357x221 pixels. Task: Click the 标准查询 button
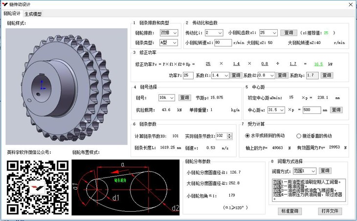(290, 211)
